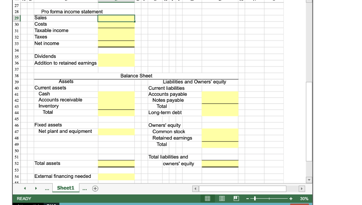
Task: Click the READY status indicator
Action: 24,199
